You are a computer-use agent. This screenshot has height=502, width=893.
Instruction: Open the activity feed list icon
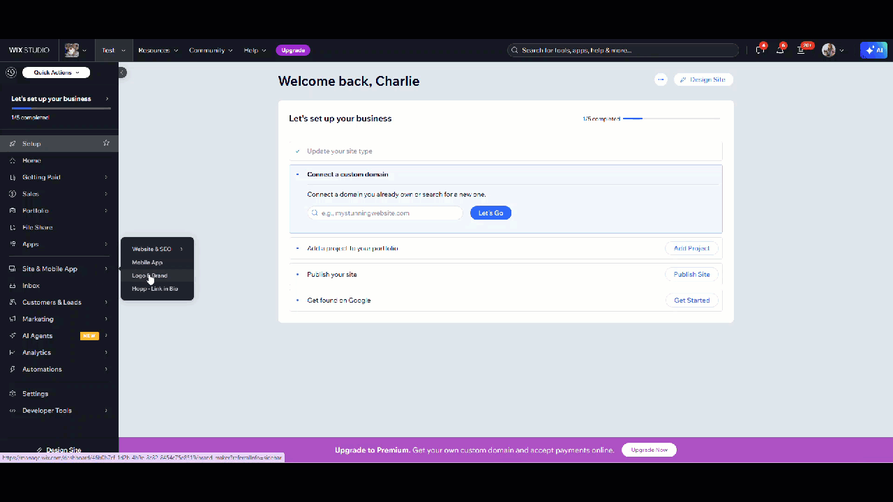coord(801,50)
